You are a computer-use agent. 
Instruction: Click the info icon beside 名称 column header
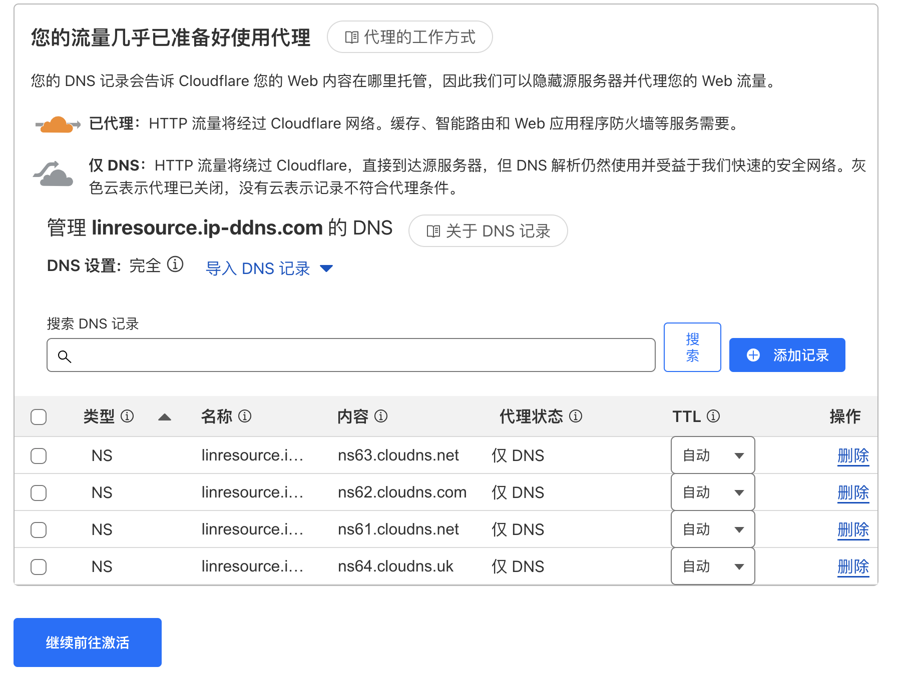click(x=245, y=416)
